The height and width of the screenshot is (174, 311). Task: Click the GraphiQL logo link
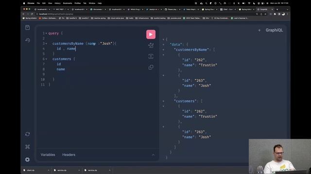click(x=274, y=30)
